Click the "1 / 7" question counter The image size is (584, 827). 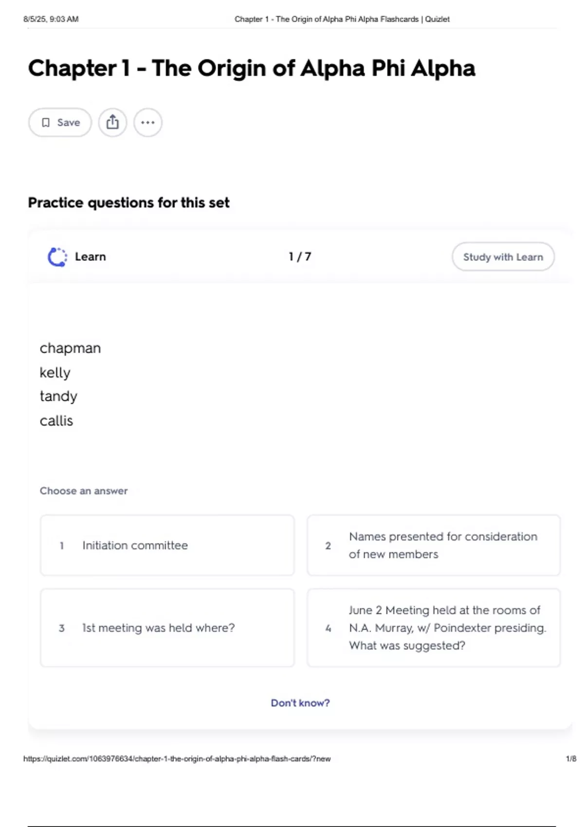tap(300, 256)
